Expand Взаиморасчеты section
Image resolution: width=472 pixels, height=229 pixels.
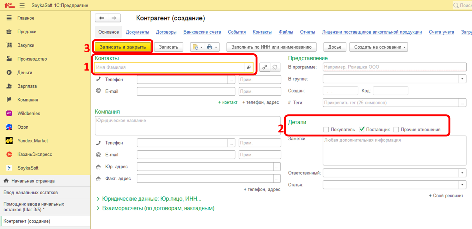pyautogui.click(x=155, y=208)
